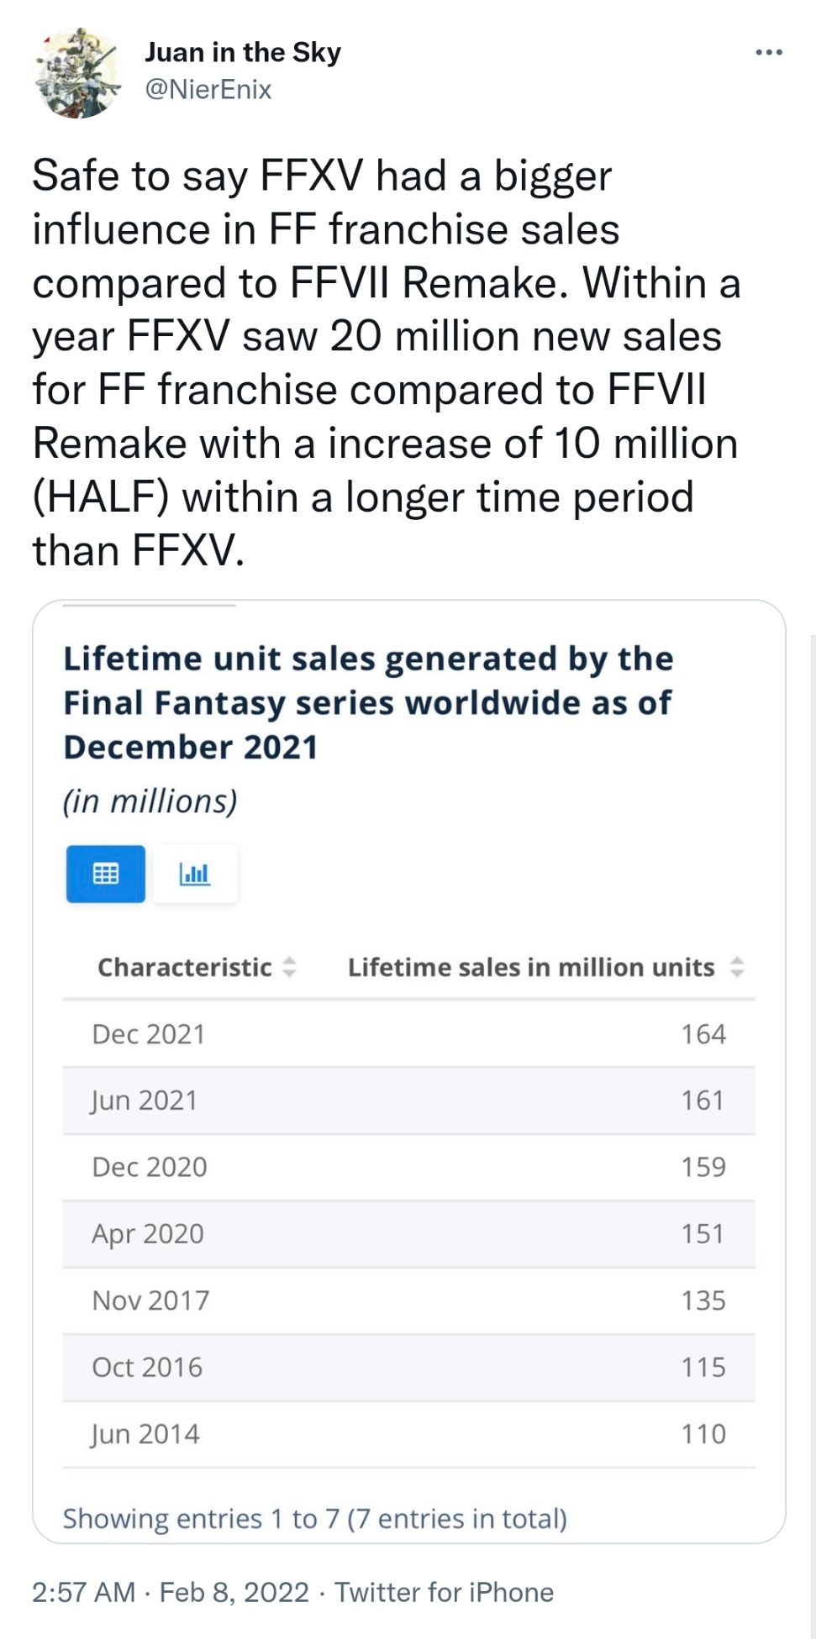The width and height of the screenshot is (816, 1639).
Task: Select the Jun 2021 table row
Action: (408, 1101)
